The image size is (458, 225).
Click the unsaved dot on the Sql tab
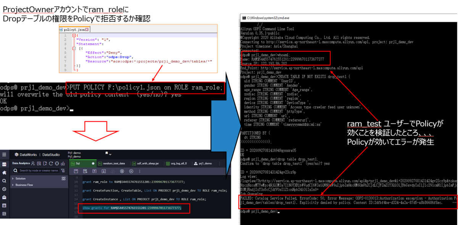pyautogui.click(x=93, y=163)
